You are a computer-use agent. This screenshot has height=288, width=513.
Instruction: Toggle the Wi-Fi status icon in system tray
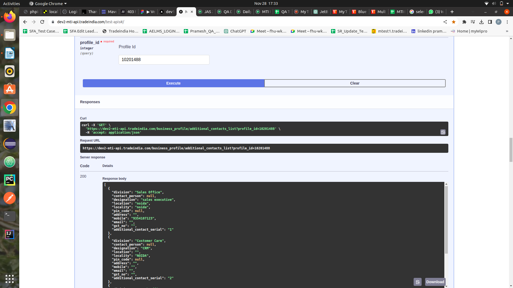pos(486,3)
